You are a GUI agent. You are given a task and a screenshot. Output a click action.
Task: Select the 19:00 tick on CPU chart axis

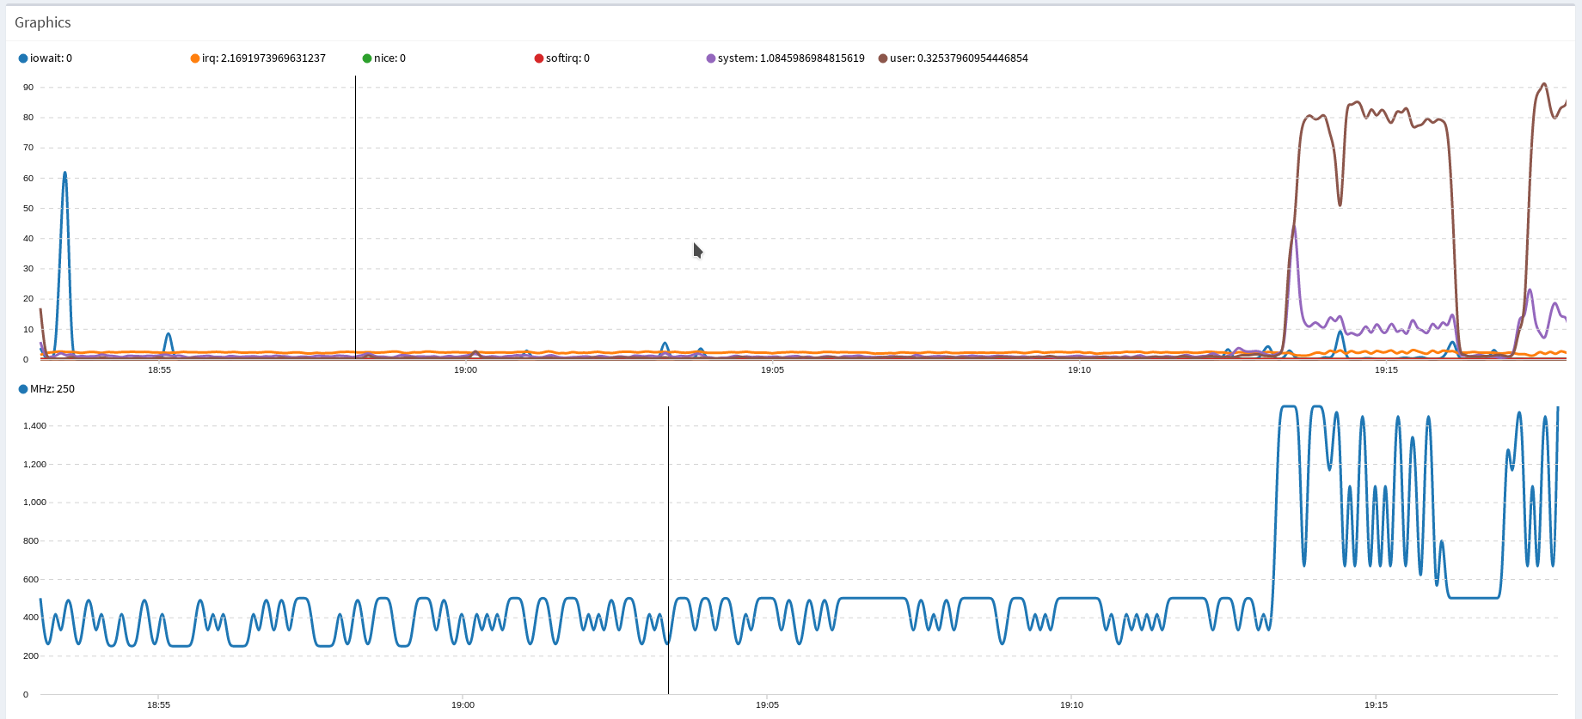pos(465,370)
